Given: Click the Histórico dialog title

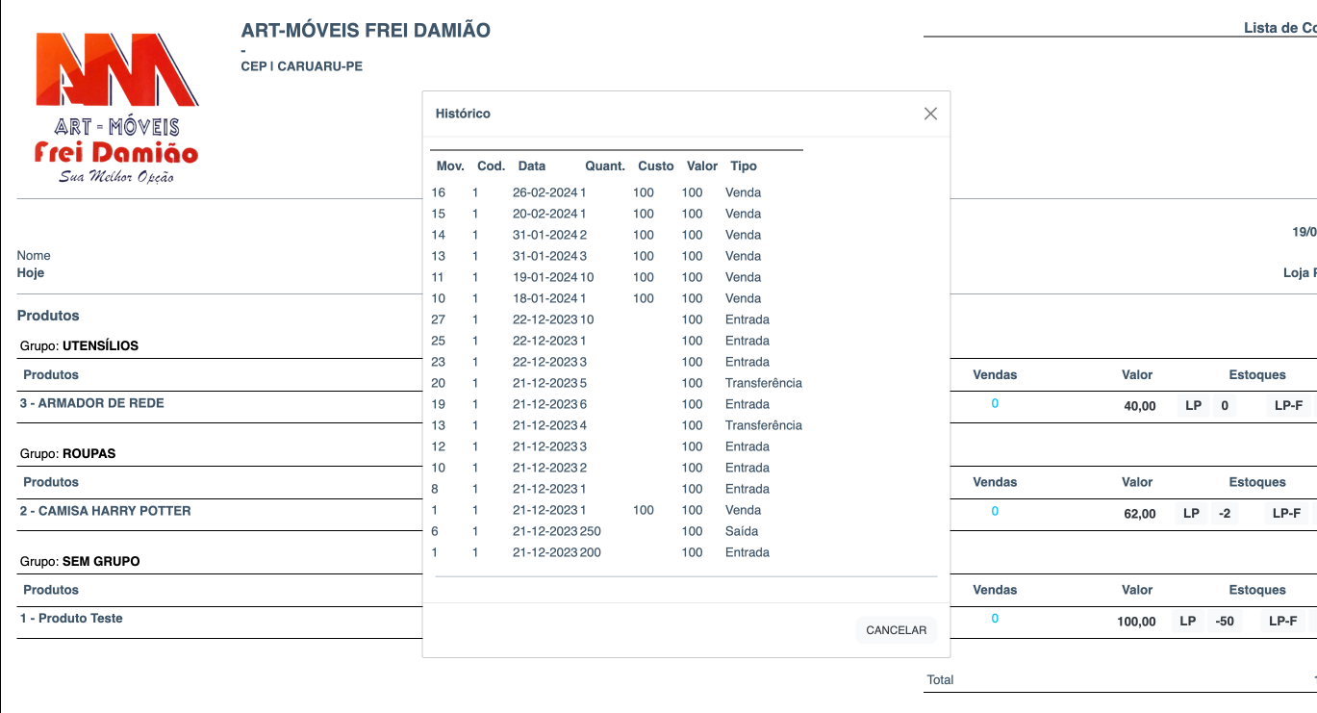Looking at the screenshot, I should point(463,114).
